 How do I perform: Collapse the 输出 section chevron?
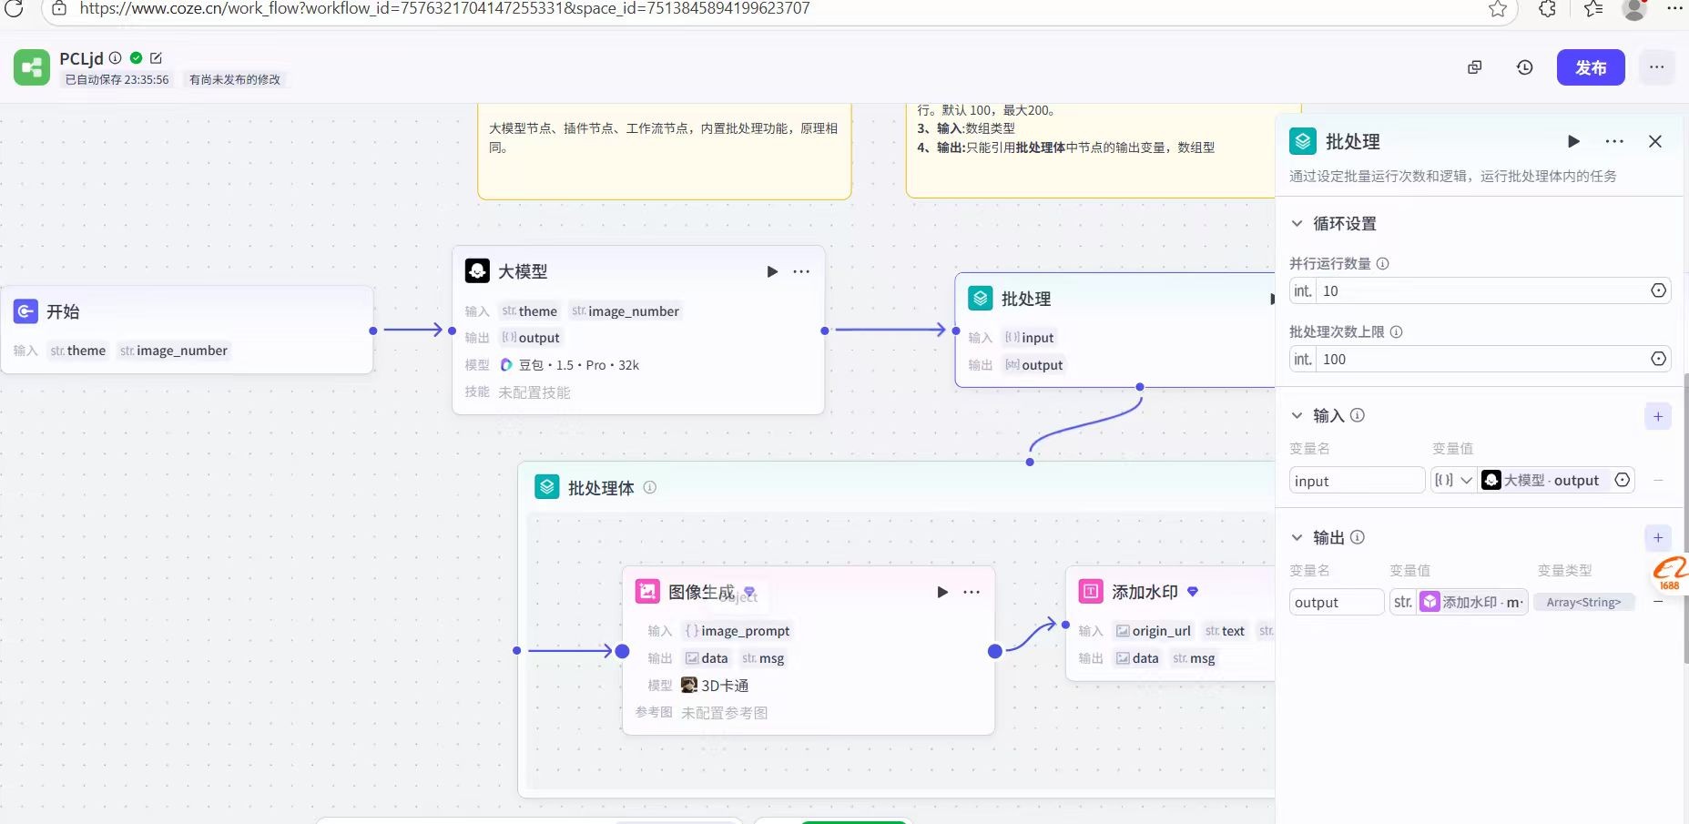click(1297, 538)
